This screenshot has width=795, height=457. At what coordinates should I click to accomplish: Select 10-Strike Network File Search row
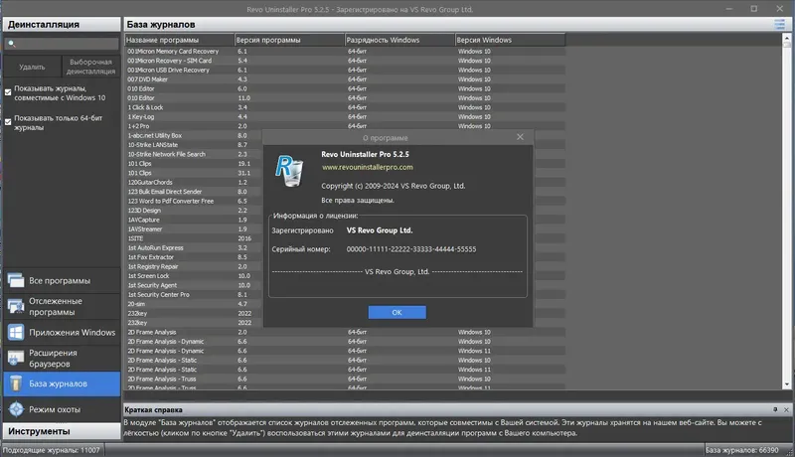pos(193,154)
